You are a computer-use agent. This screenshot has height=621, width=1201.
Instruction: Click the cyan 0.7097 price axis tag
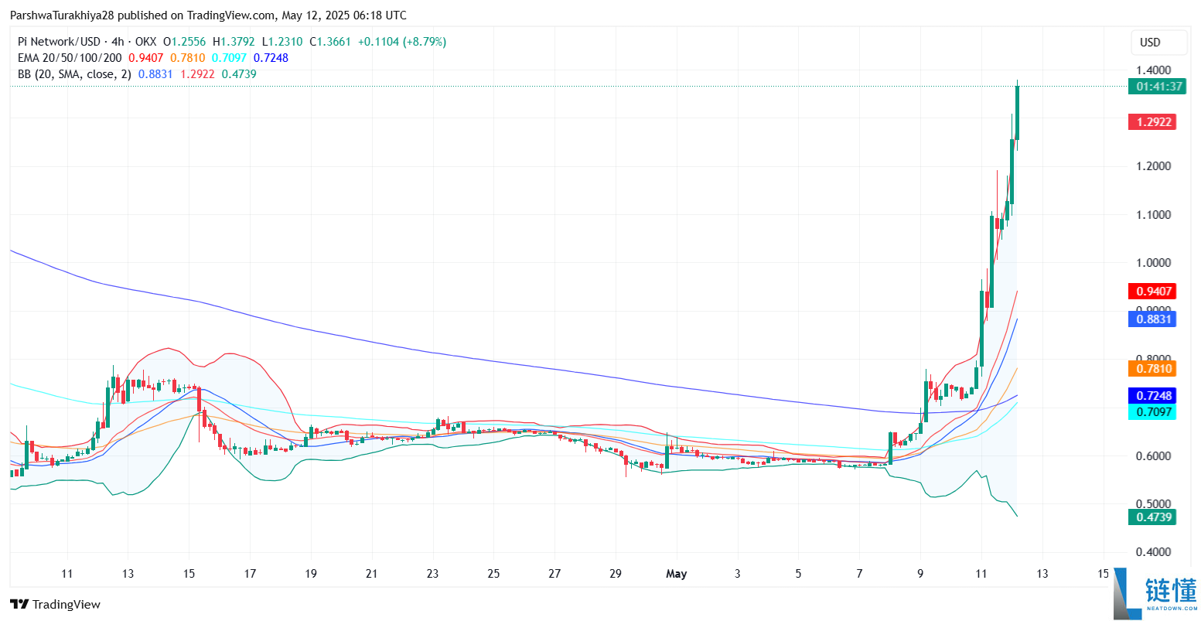click(x=1152, y=412)
